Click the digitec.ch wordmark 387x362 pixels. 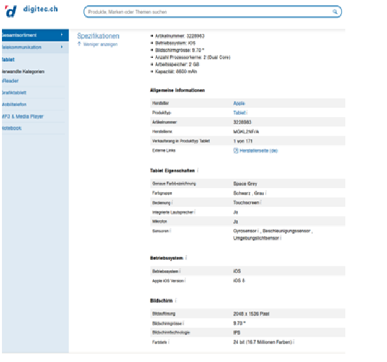[41, 9]
